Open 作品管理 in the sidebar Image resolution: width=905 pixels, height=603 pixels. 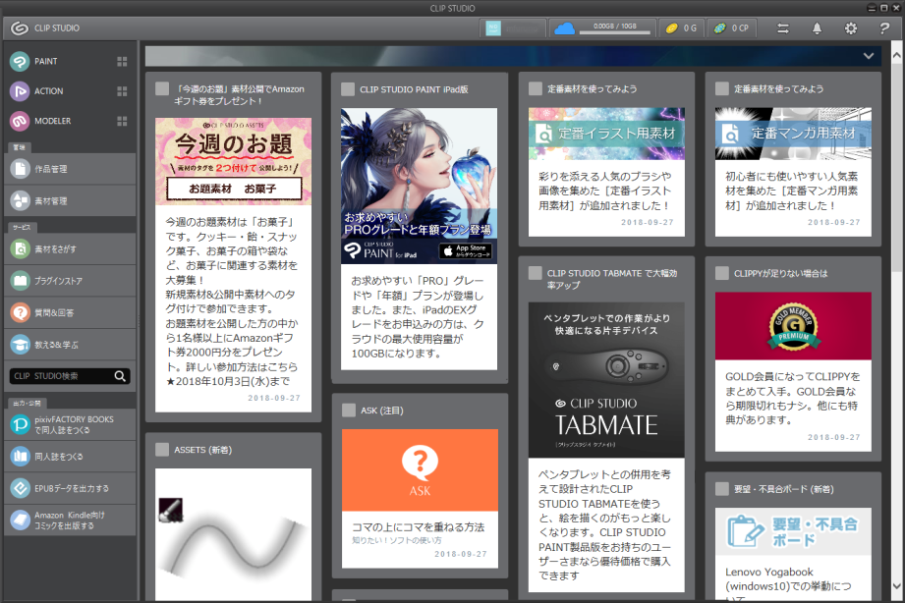click(70, 169)
